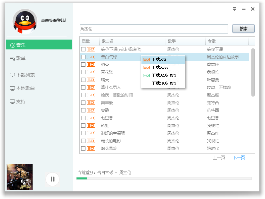Tick the checkbox for 烟花易冷
265x199 pixels.
(x=83, y=148)
